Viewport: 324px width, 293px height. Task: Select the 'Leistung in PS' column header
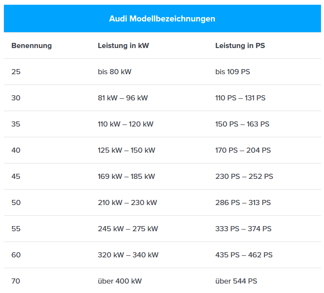tap(240, 45)
